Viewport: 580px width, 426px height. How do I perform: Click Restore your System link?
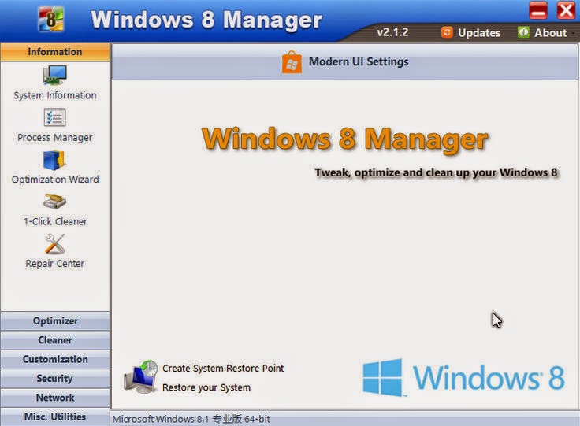[206, 387]
